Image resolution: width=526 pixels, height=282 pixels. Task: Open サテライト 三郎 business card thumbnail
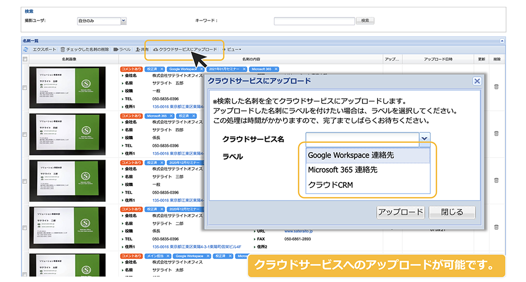pos(67,181)
